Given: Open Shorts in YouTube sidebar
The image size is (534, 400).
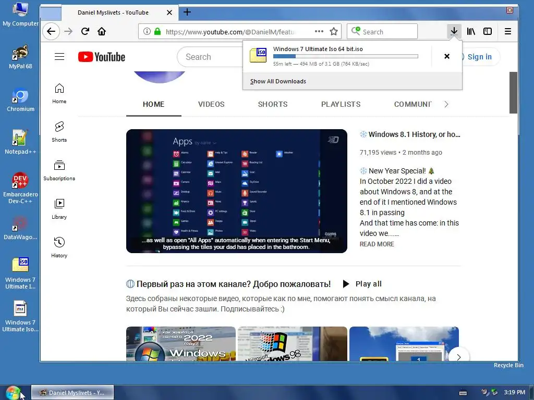Looking at the screenshot, I should (59, 132).
